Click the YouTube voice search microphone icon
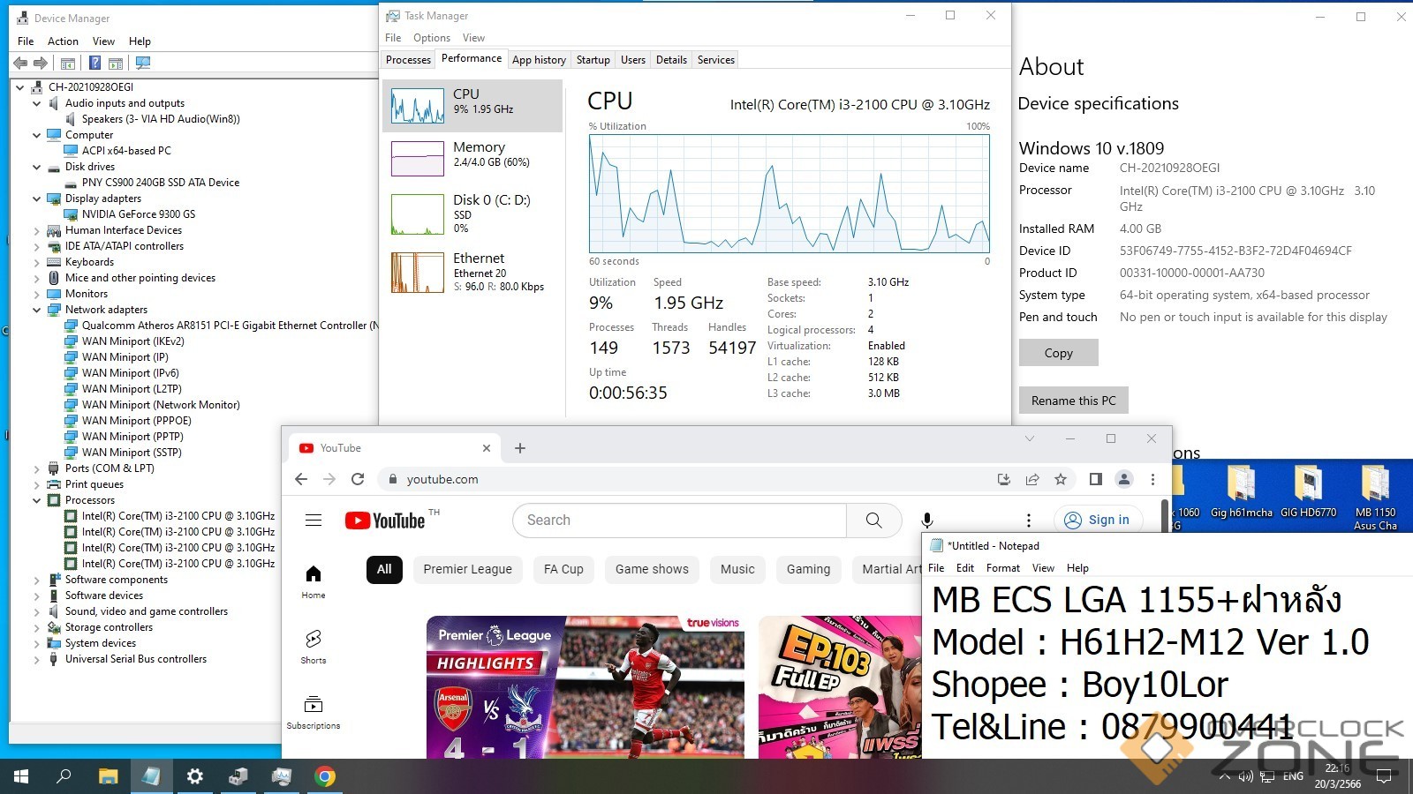This screenshot has width=1413, height=794. (x=926, y=521)
